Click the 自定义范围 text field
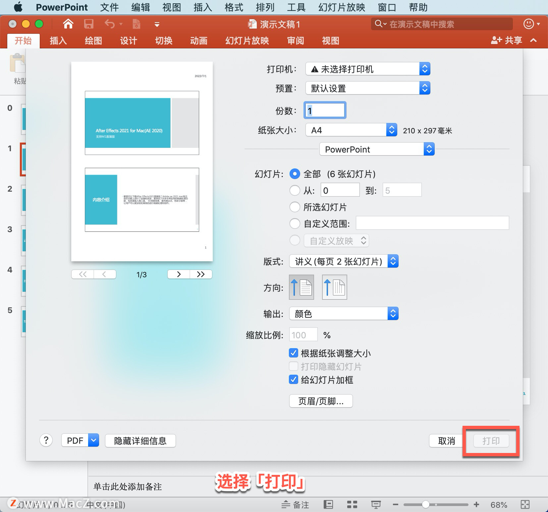Viewport: 548px width, 512px height. click(432, 223)
